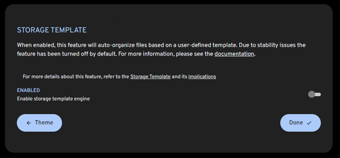Click the ENABLED setting label
The width and height of the screenshot is (340, 158).
tap(28, 90)
